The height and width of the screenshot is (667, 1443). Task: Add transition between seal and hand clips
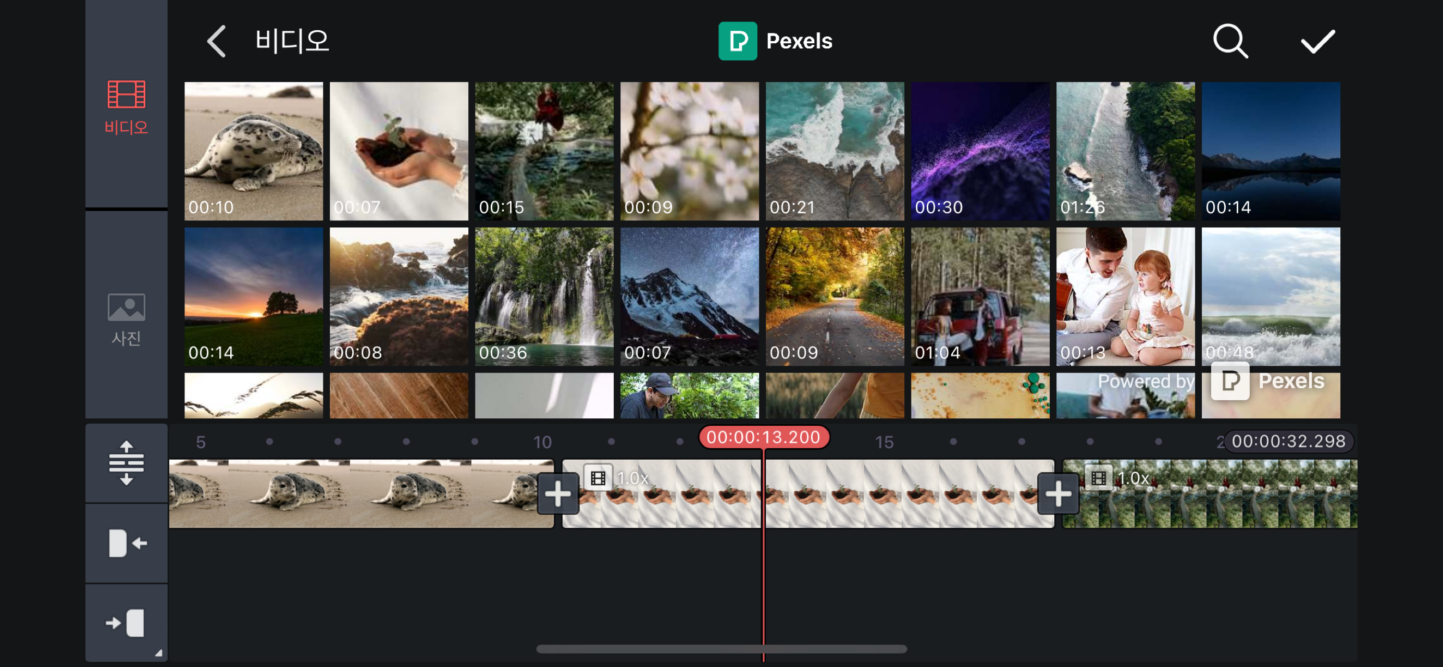click(x=557, y=494)
